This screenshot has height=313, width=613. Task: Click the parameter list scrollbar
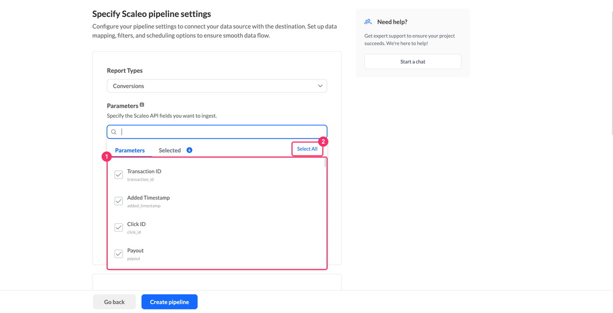click(x=325, y=163)
